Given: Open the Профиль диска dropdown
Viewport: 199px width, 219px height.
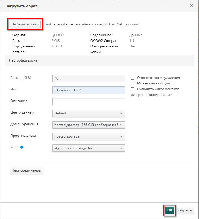Looking at the screenshot, I should tap(88, 136).
